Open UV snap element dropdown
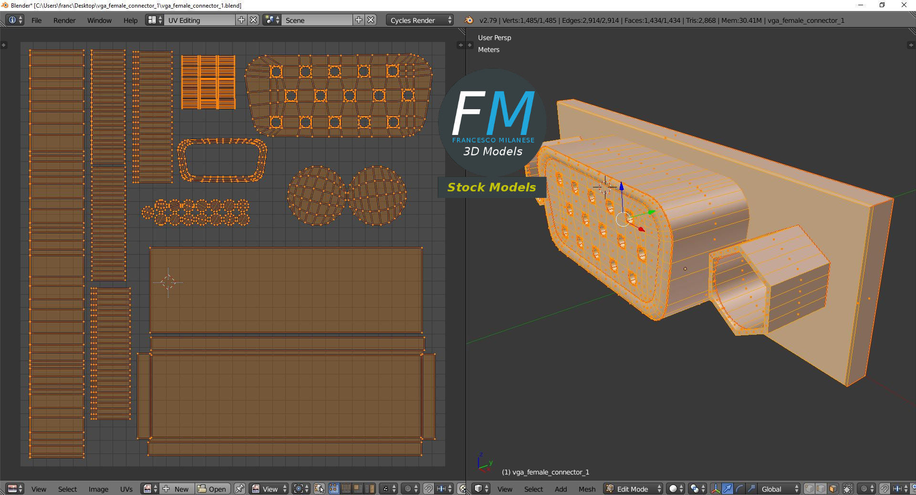This screenshot has height=495, width=916. 444,489
